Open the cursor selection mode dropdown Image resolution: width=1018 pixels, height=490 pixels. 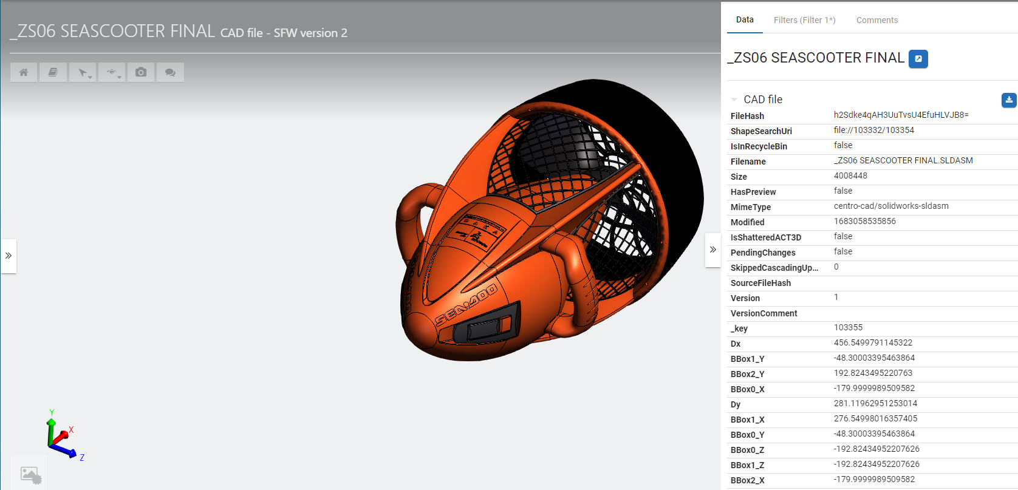(x=83, y=72)
